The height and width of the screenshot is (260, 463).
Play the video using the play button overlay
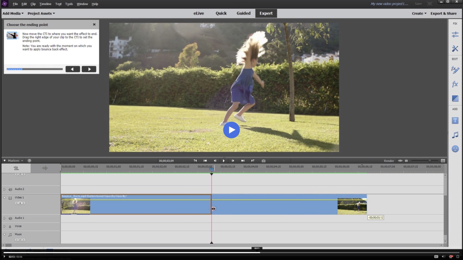click(231, 130)
